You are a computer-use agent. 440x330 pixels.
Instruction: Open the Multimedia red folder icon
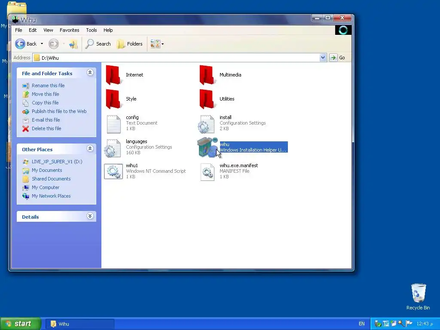pos(207,75)
